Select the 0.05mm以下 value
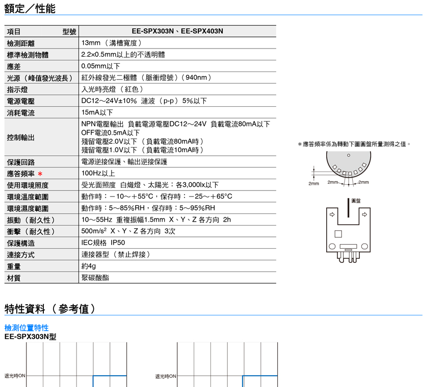 [100, 66]
